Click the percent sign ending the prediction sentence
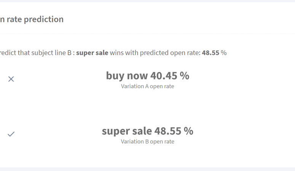 (224, 53)
